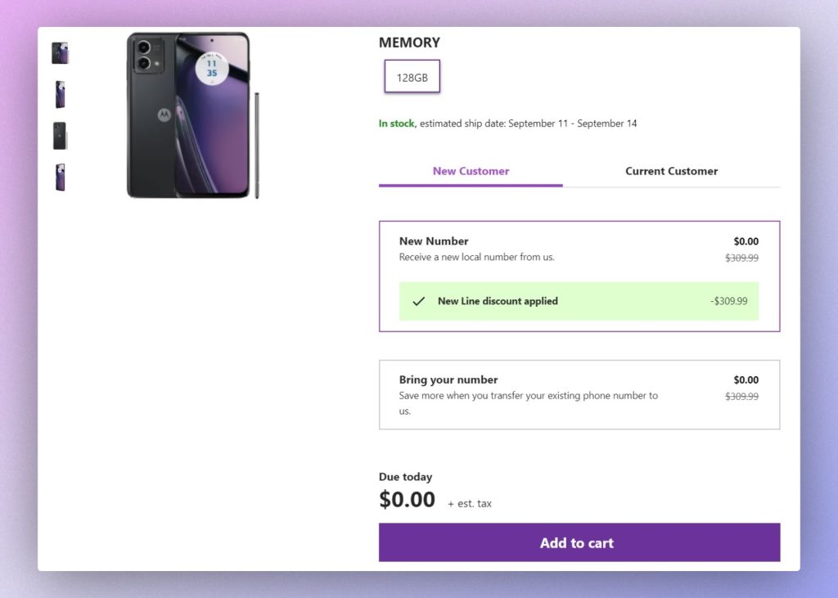Select the first product gallery thumbnail
This screenshot has height=598, width=838.
tap(60, 54)
